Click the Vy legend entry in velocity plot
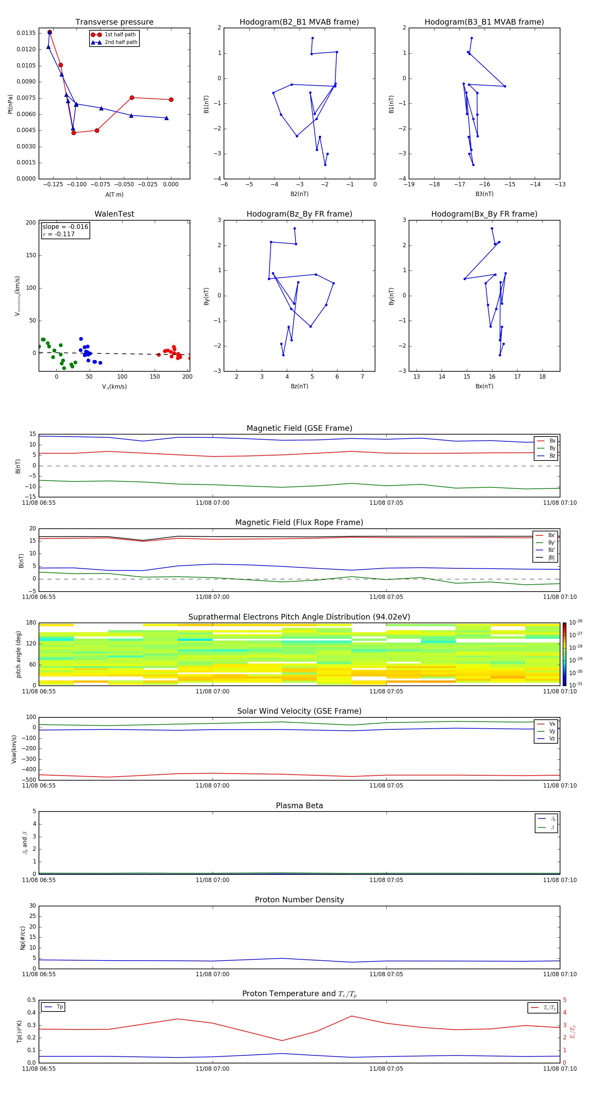Viewport: 599px width, 1098px height. tap(546, 731)
